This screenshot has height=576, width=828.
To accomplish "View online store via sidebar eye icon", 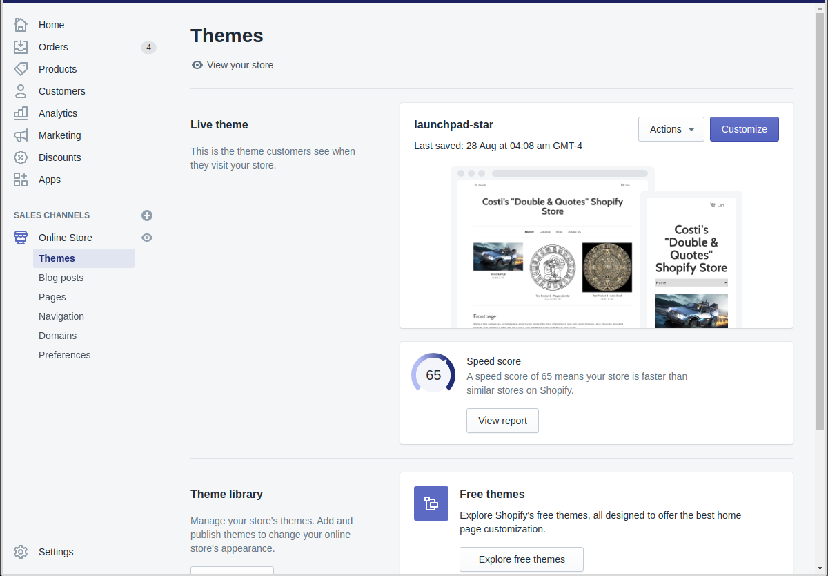I will pyautogui.click(x=147, y=238).
